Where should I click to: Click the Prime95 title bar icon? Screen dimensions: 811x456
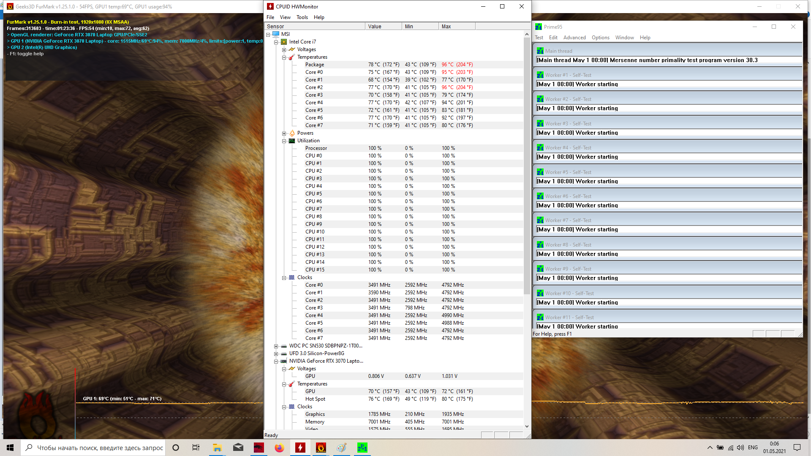539,27
